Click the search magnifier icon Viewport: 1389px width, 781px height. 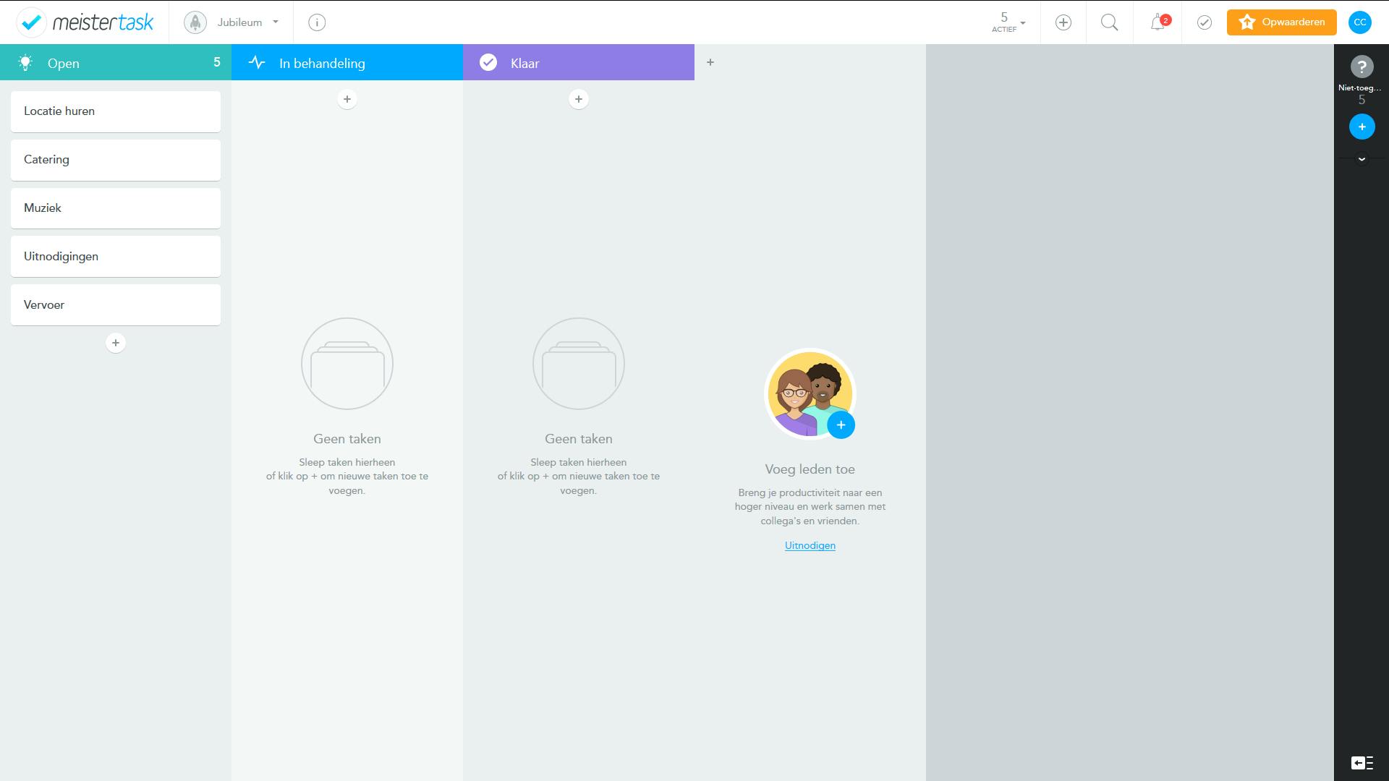1109,22
